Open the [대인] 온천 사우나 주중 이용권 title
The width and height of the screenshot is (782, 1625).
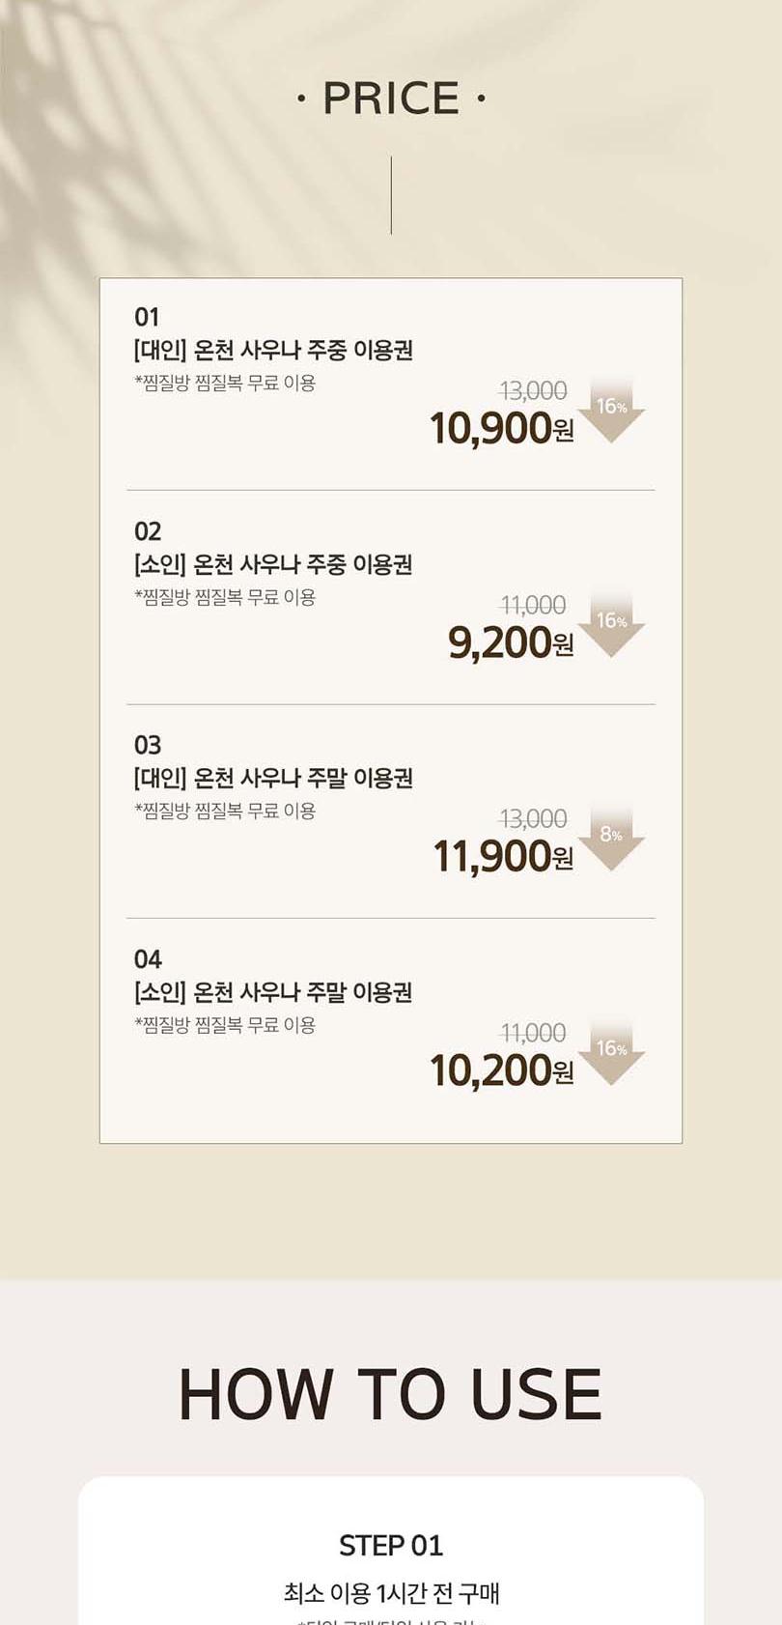pyautogui.click(x=273, y=350)
